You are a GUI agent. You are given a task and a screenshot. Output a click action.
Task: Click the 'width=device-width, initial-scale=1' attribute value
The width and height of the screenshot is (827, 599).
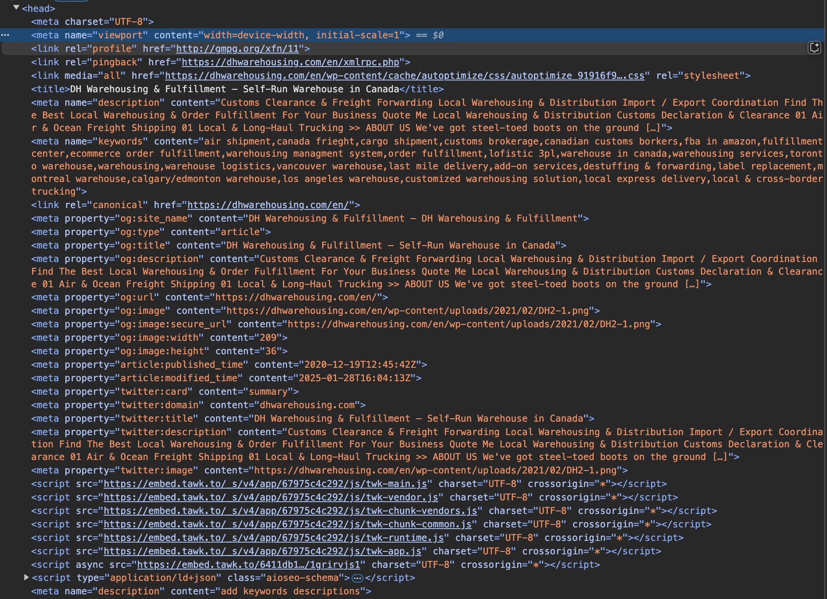[x=301, y=35]
